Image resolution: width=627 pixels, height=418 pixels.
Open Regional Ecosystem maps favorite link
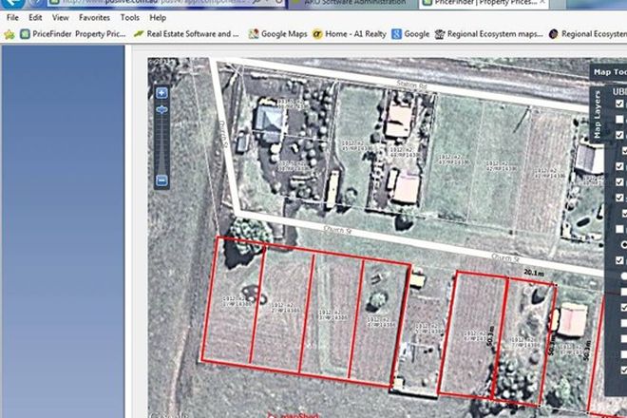click(494, 34)
